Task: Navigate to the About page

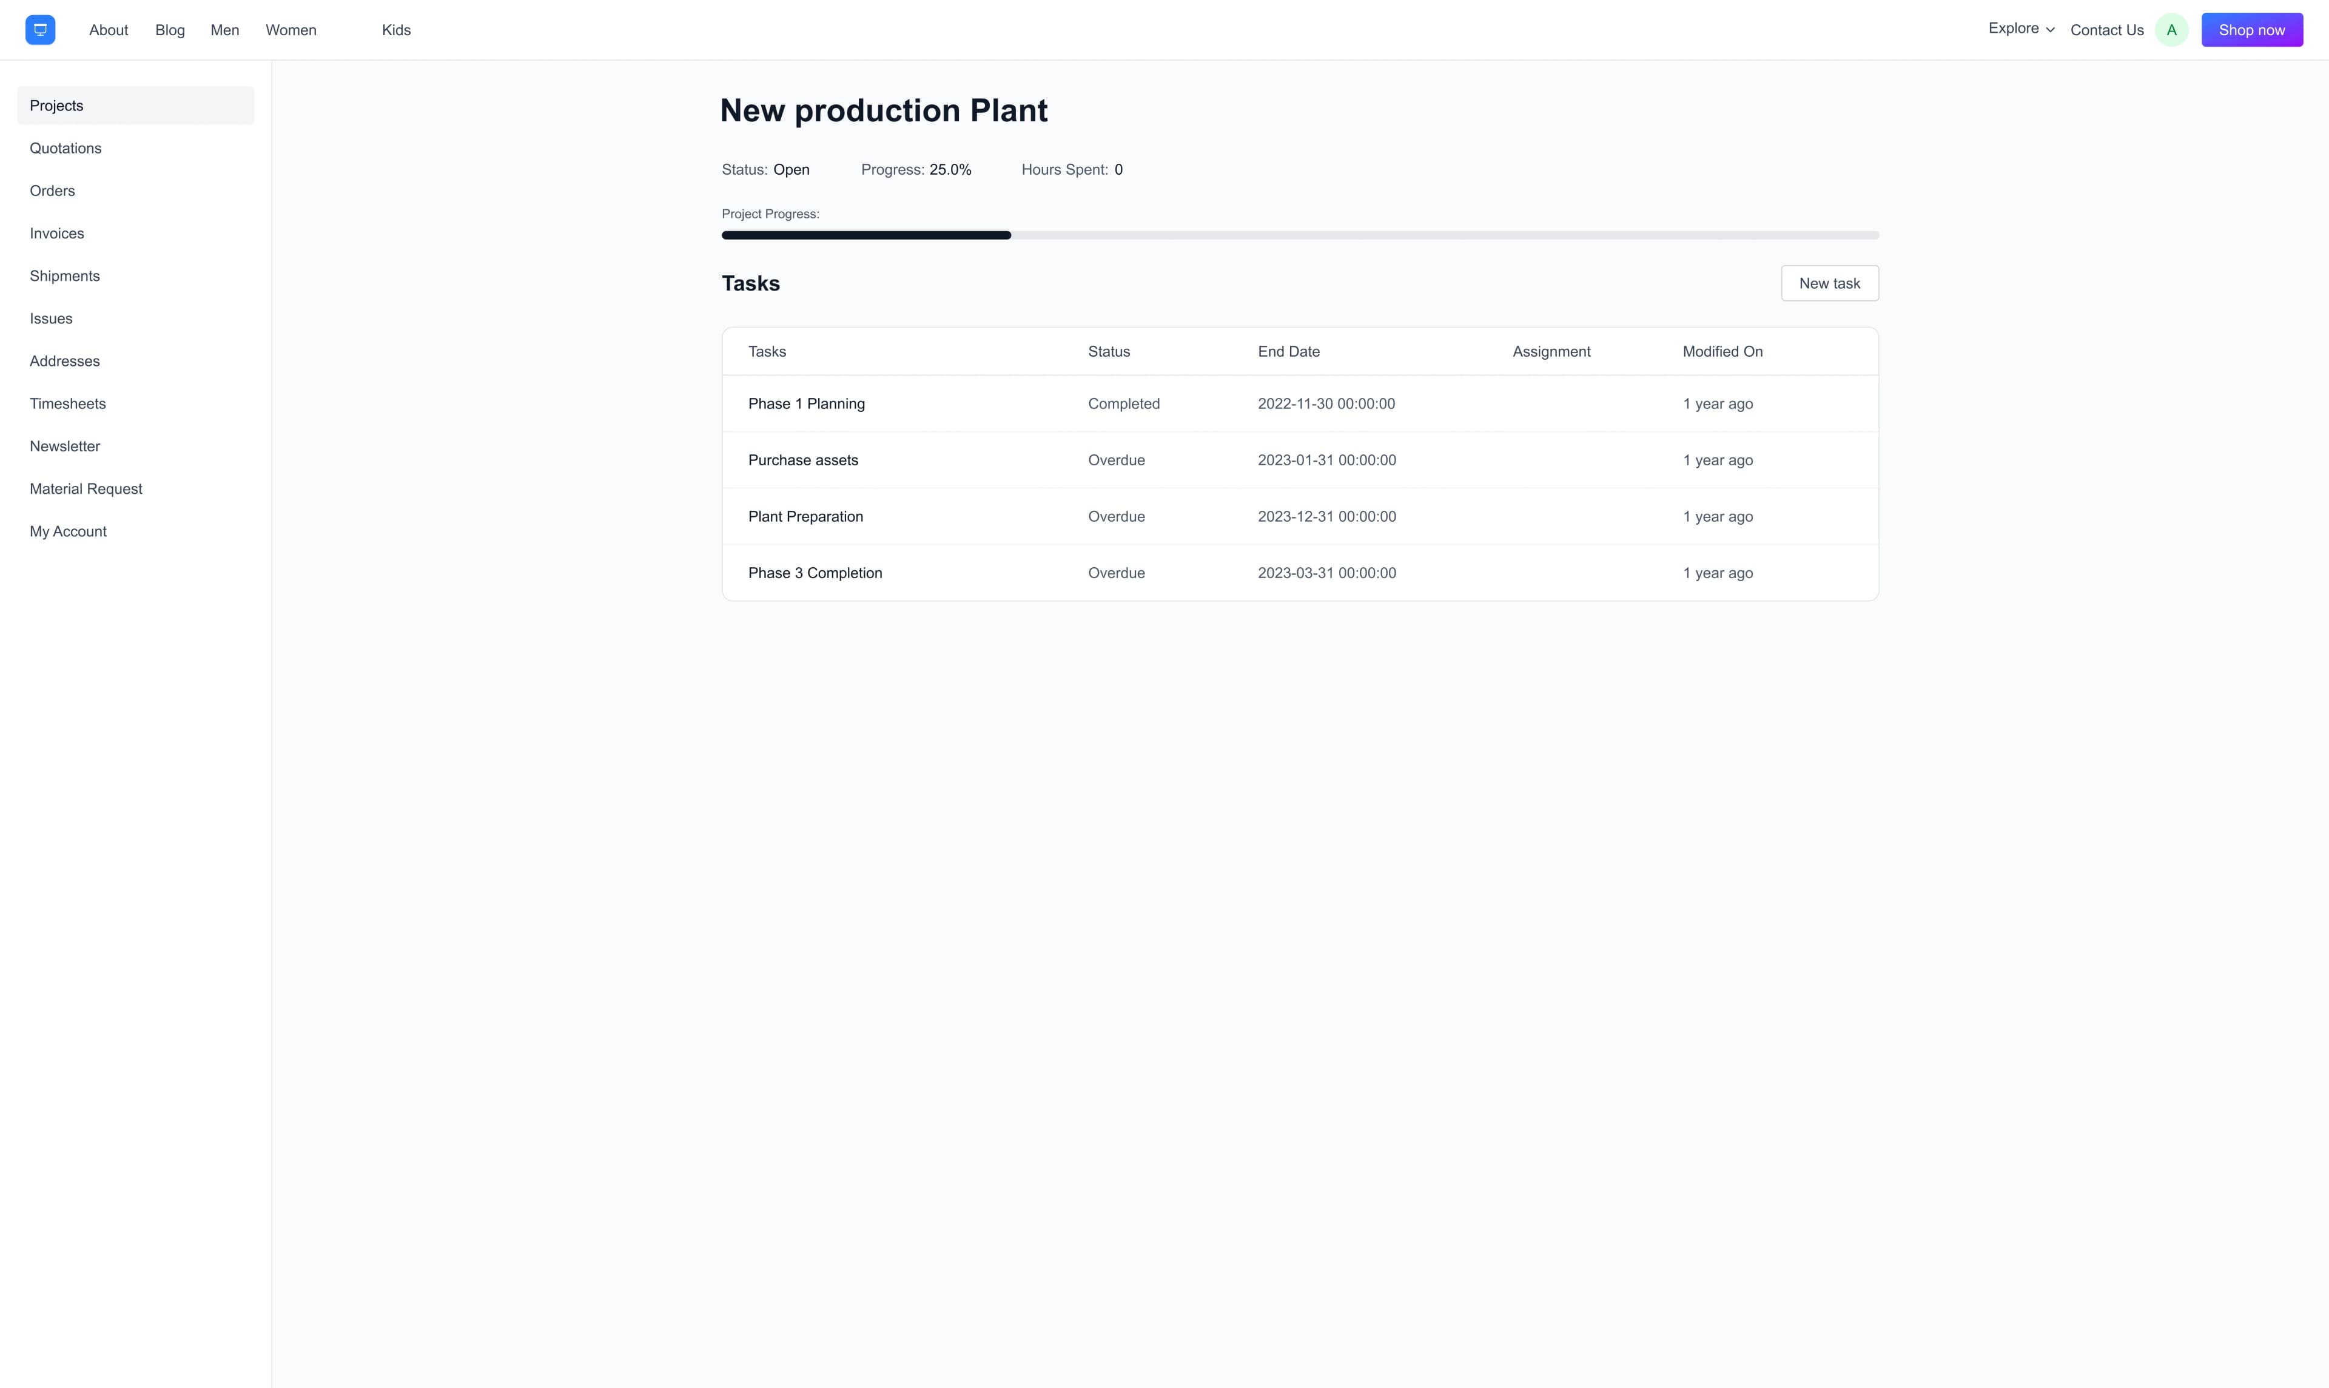Action: 109,29
